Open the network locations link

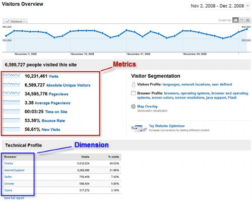tap(196, 84)
